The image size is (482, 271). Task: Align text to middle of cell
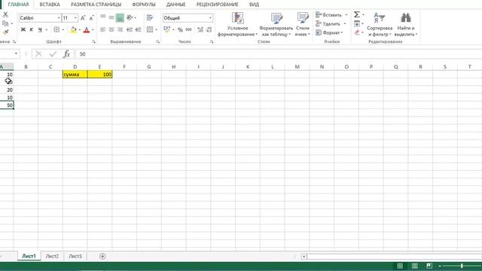click(x=111, y=18)
